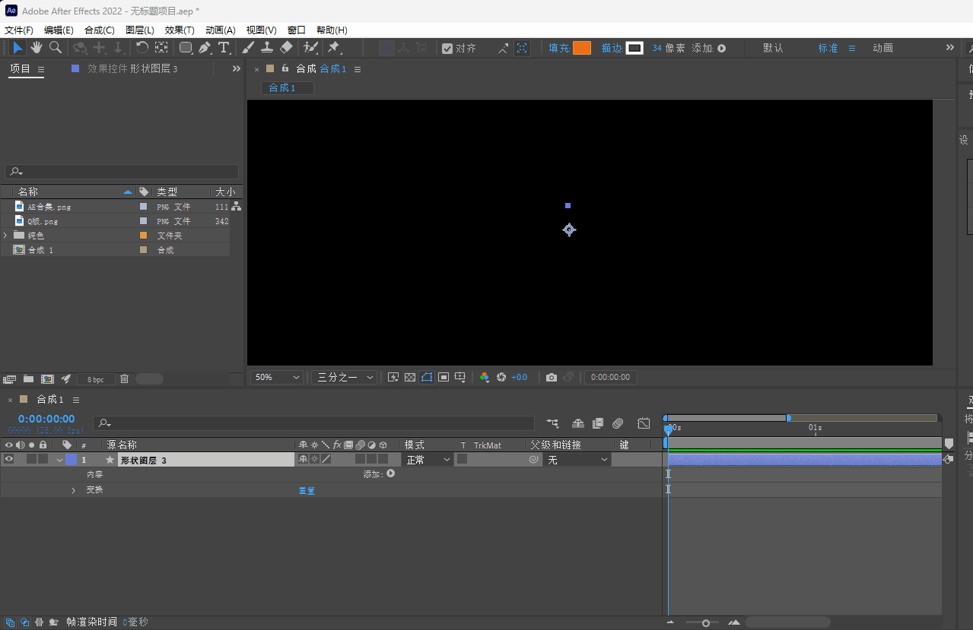Toggle the Shy layers hide switch
The height and width of the screenshot is (630, 973).
pyautogui.click(x=578, y=423)
